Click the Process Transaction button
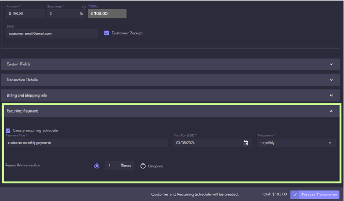This screenshot has height=201, width=344. point(315,194)
